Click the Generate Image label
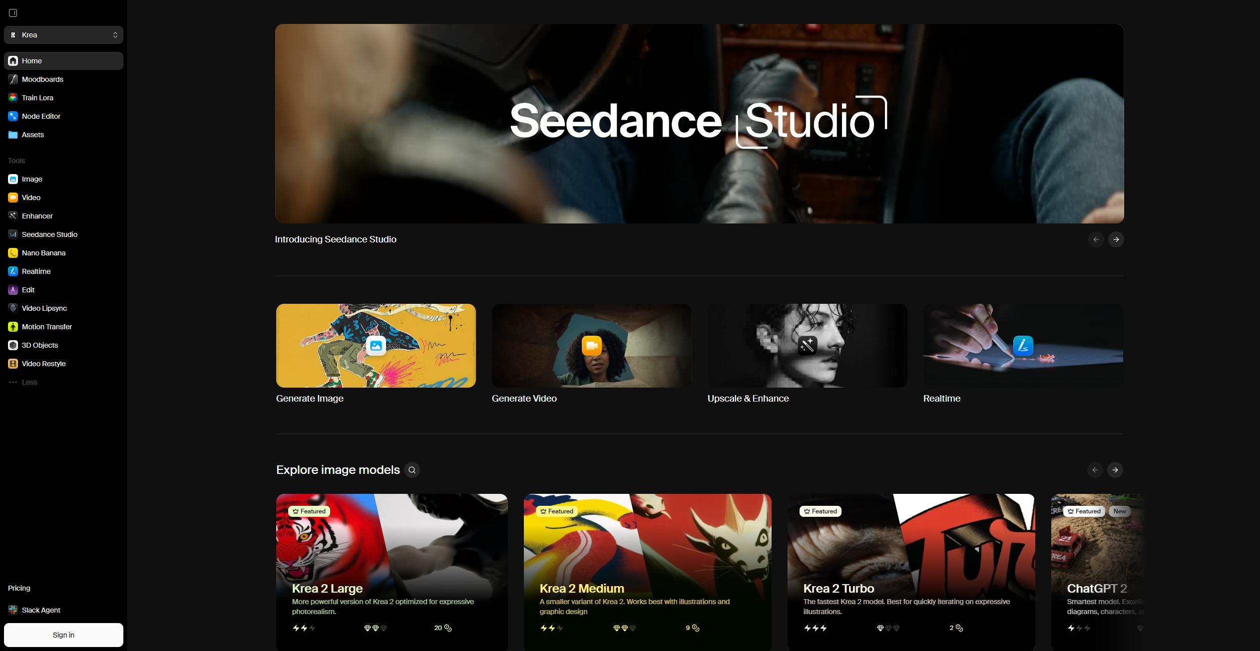 (x=310, y=399)
